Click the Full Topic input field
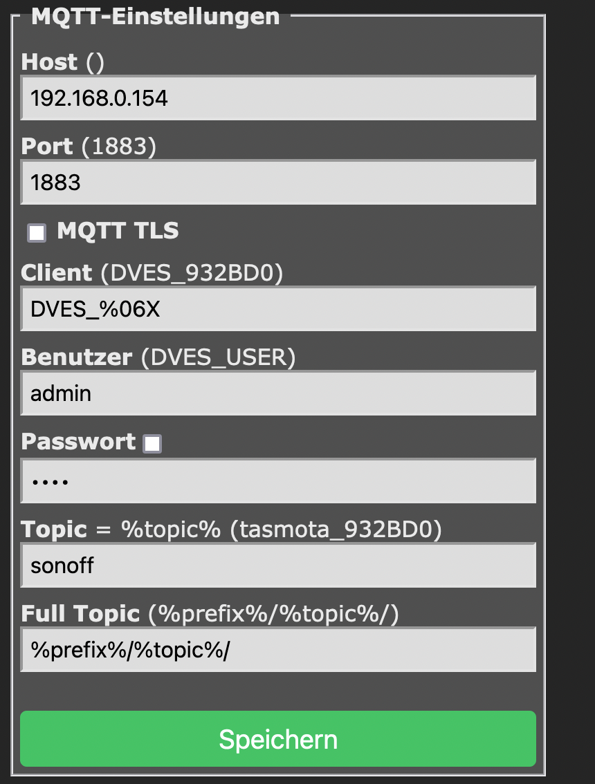Screen dimensions: 595x784 [278, 650]
